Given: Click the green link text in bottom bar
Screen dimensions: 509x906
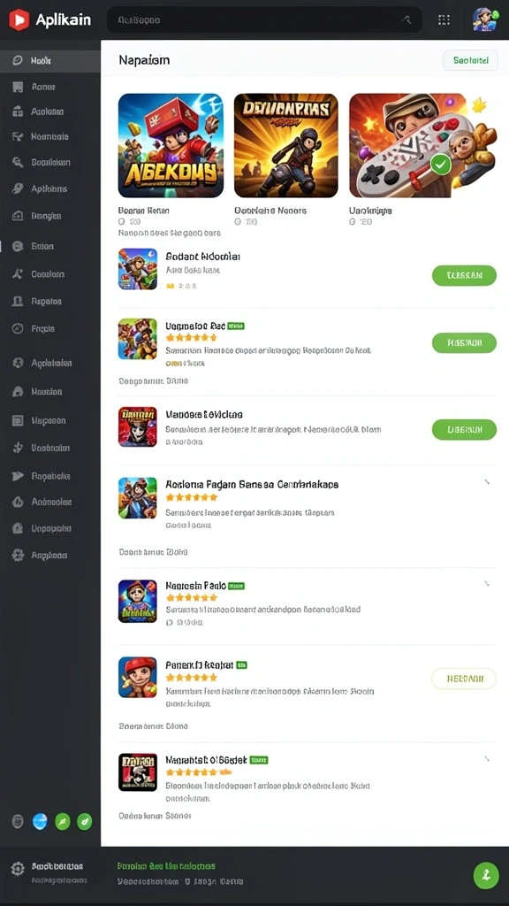Looking at the screenshot, I should pyautogui.click(x=166, y=866).
